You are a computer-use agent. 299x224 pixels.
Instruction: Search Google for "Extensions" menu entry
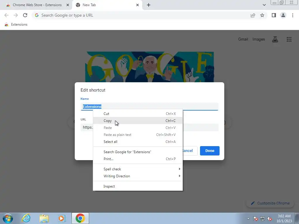(138, 152)
